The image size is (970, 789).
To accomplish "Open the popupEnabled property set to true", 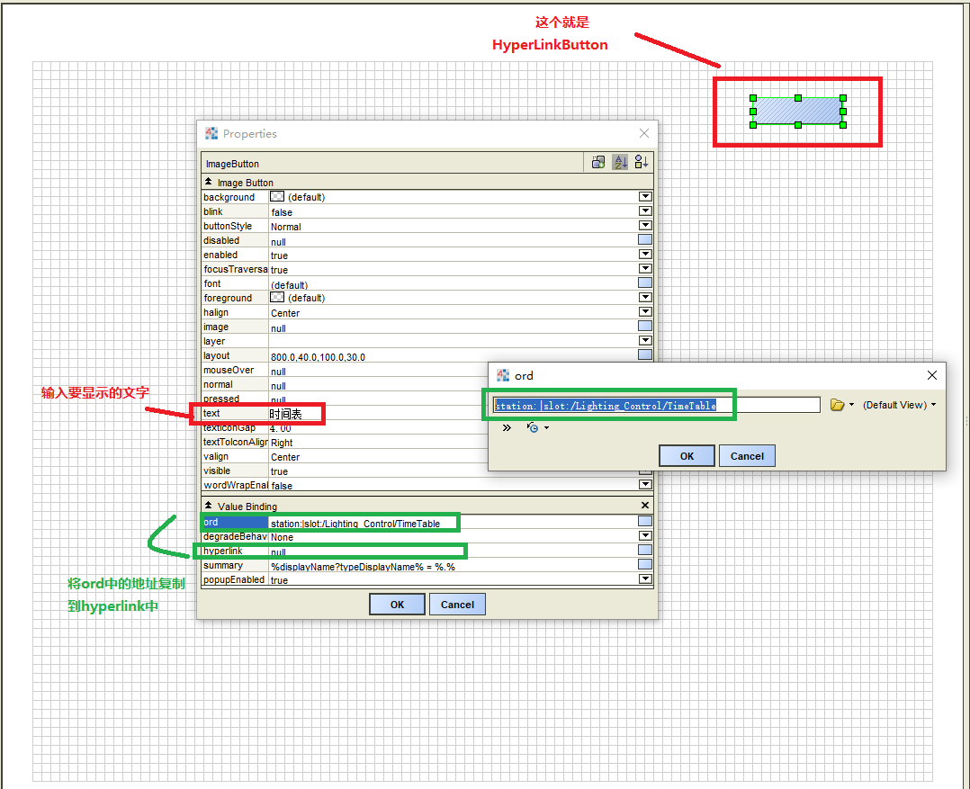I will click(x=645, y=578).
